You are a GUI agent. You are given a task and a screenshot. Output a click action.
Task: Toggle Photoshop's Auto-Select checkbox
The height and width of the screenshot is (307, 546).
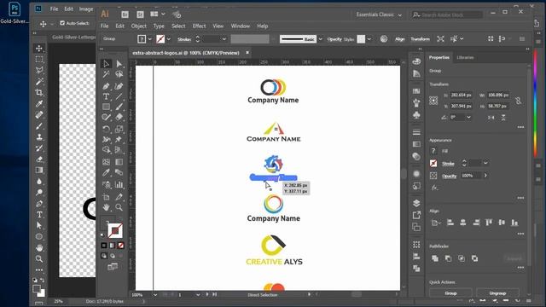coord(62,23)
